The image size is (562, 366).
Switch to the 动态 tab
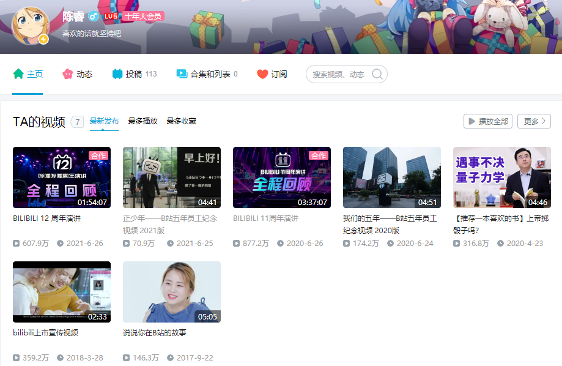click(84, 74)
